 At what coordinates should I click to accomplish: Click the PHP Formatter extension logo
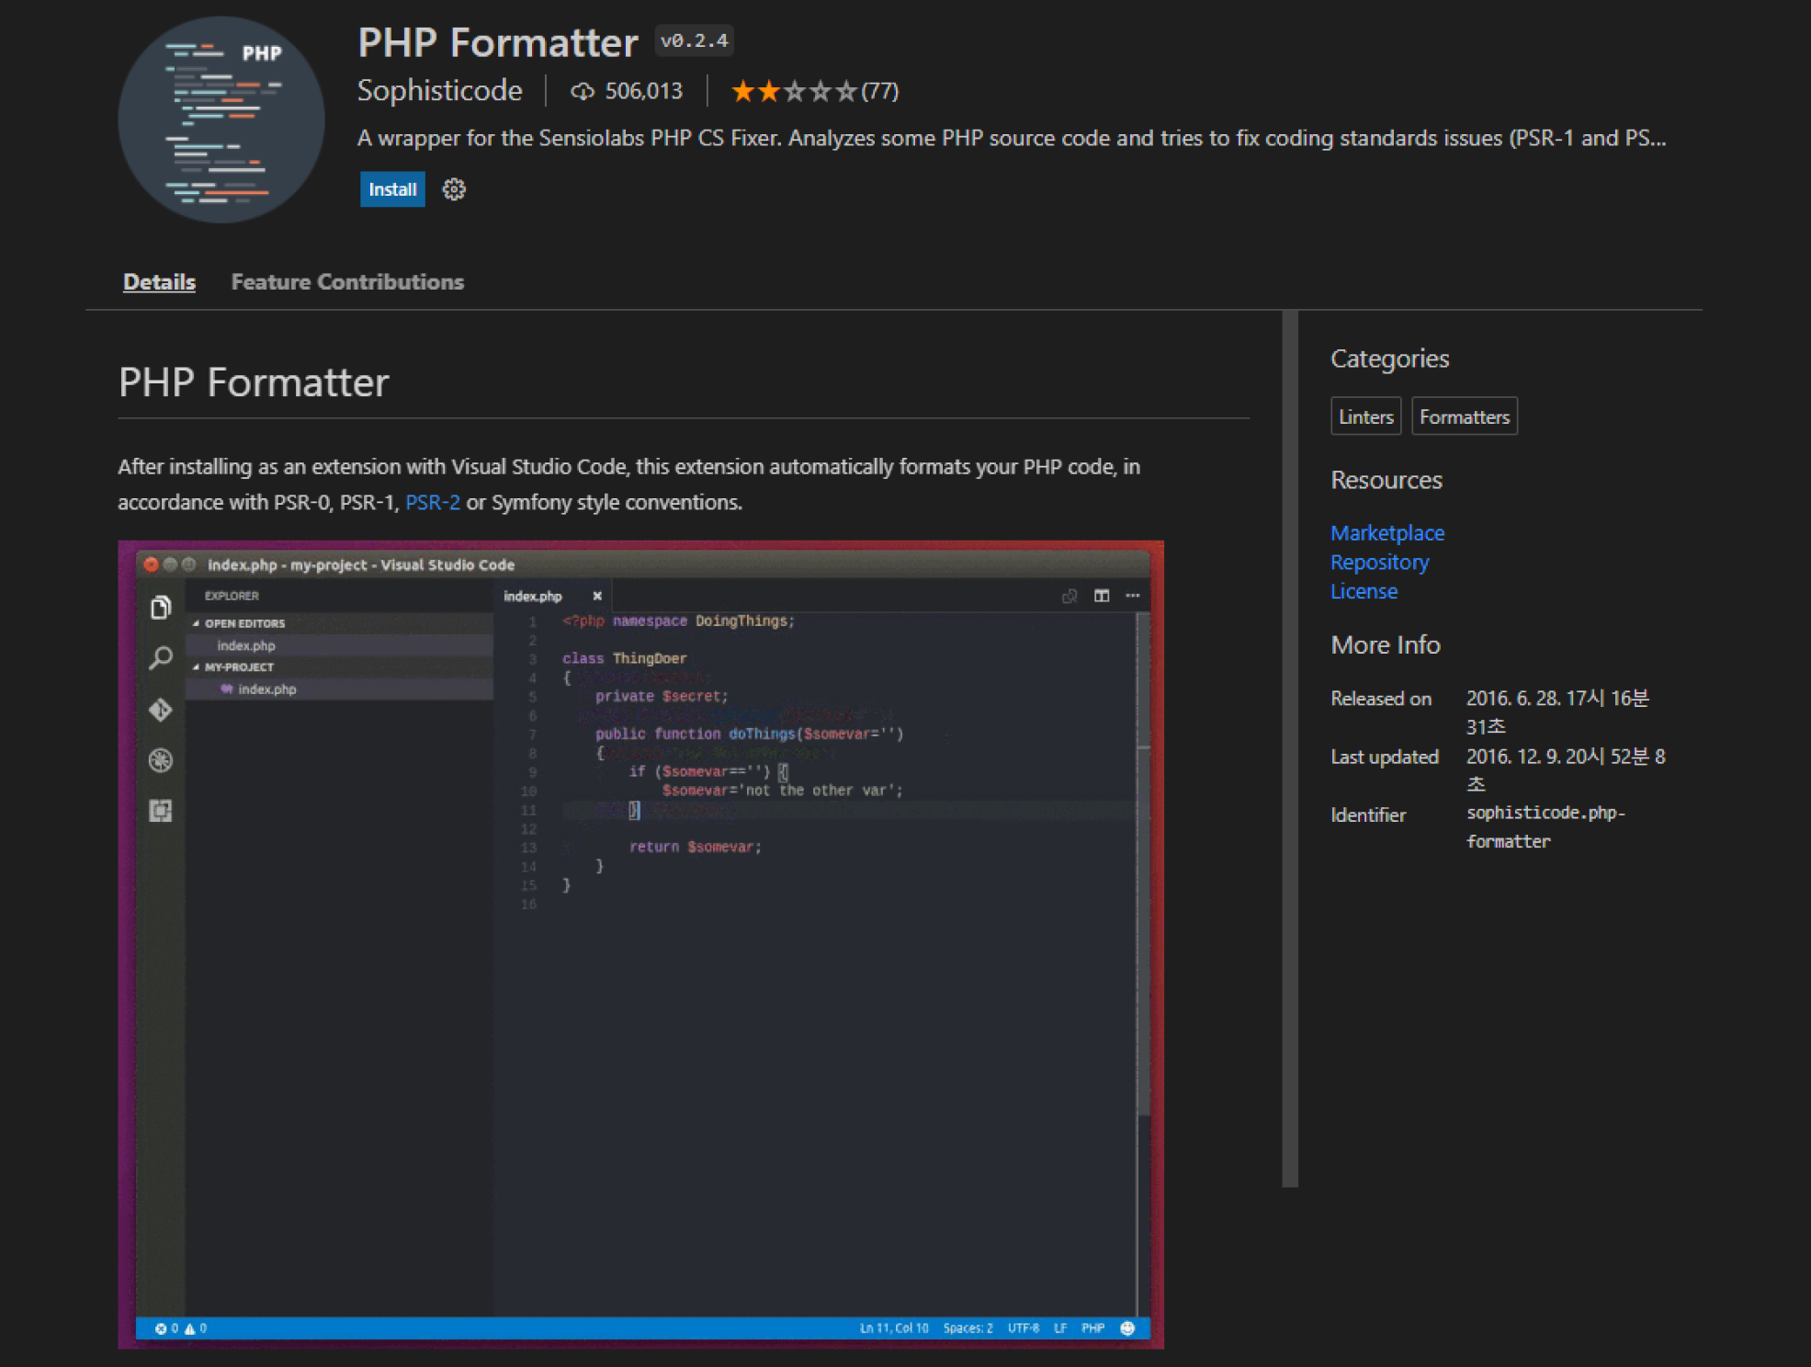pos(221,120)
